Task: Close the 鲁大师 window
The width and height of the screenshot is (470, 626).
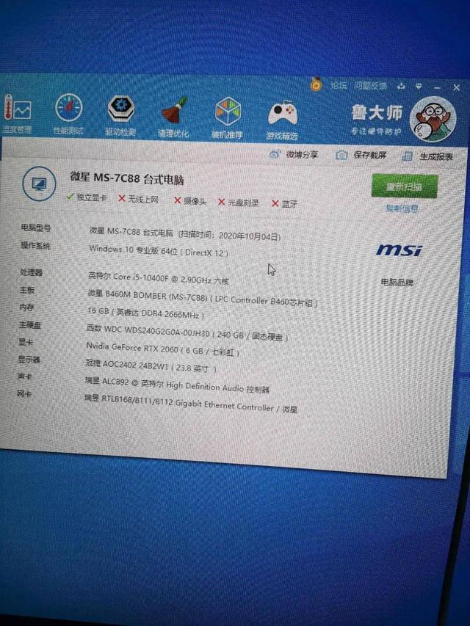Action: pyautogui.click(x=456, y=87)
